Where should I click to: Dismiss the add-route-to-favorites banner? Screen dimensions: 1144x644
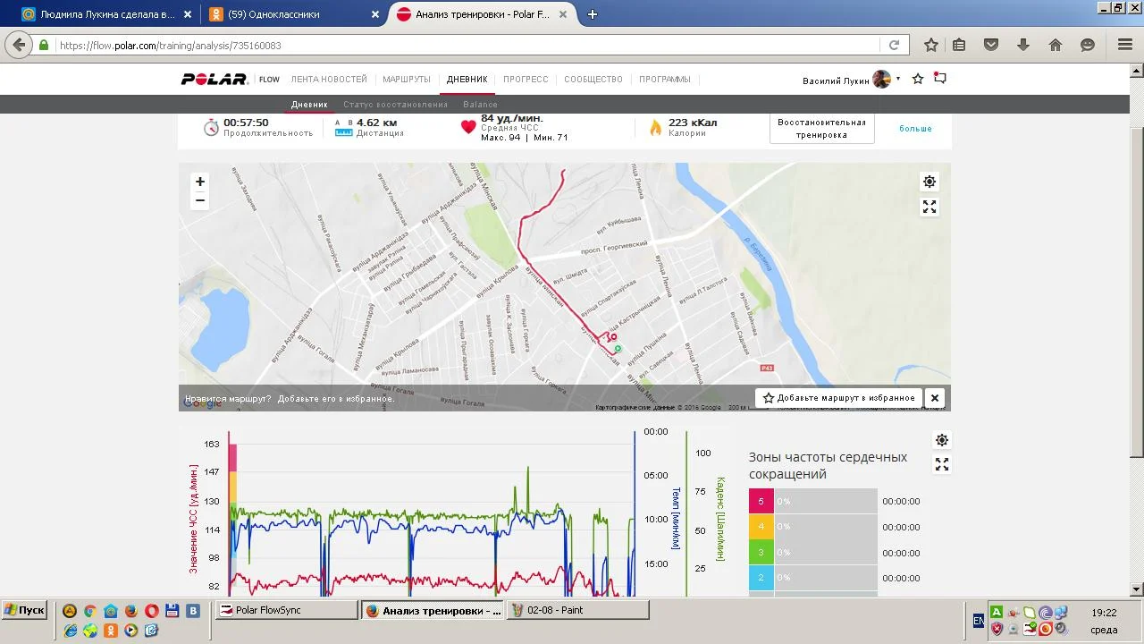tap(935, 398)
